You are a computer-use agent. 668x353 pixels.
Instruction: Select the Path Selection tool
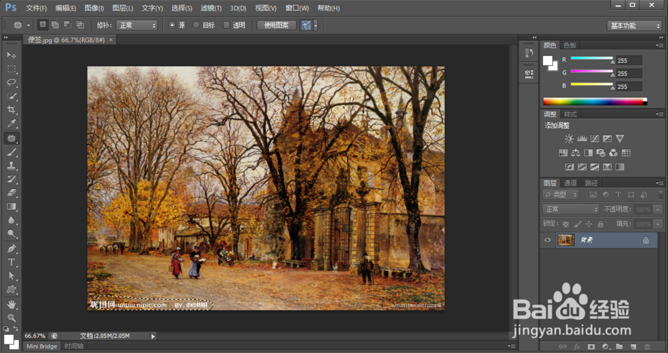tap(11, 276)
